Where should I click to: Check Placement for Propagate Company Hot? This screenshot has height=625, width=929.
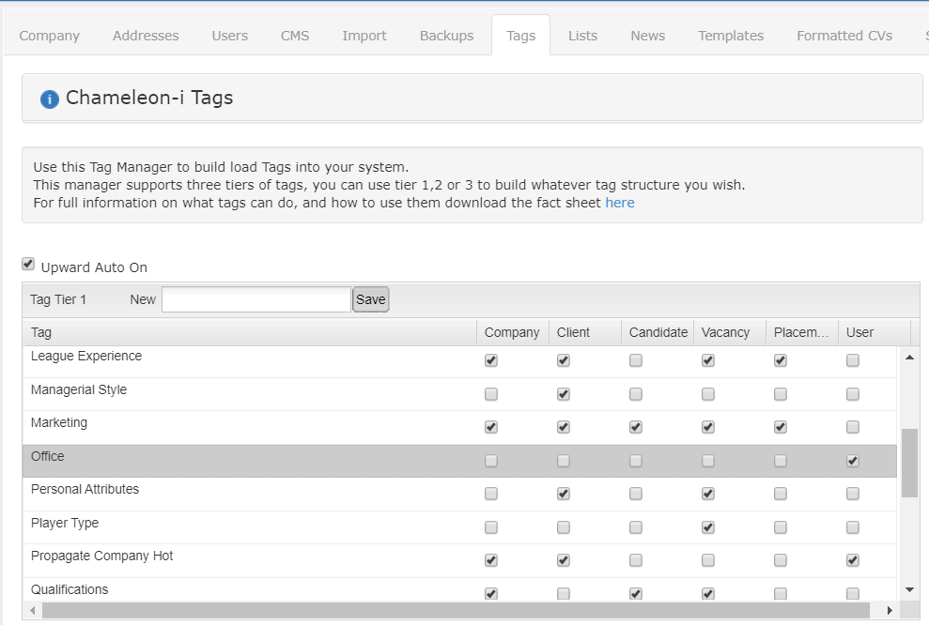[781, 560]
